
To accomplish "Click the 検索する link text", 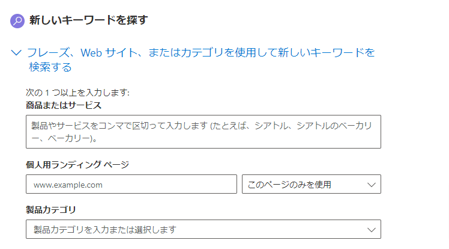I will (x=50, y=67).
